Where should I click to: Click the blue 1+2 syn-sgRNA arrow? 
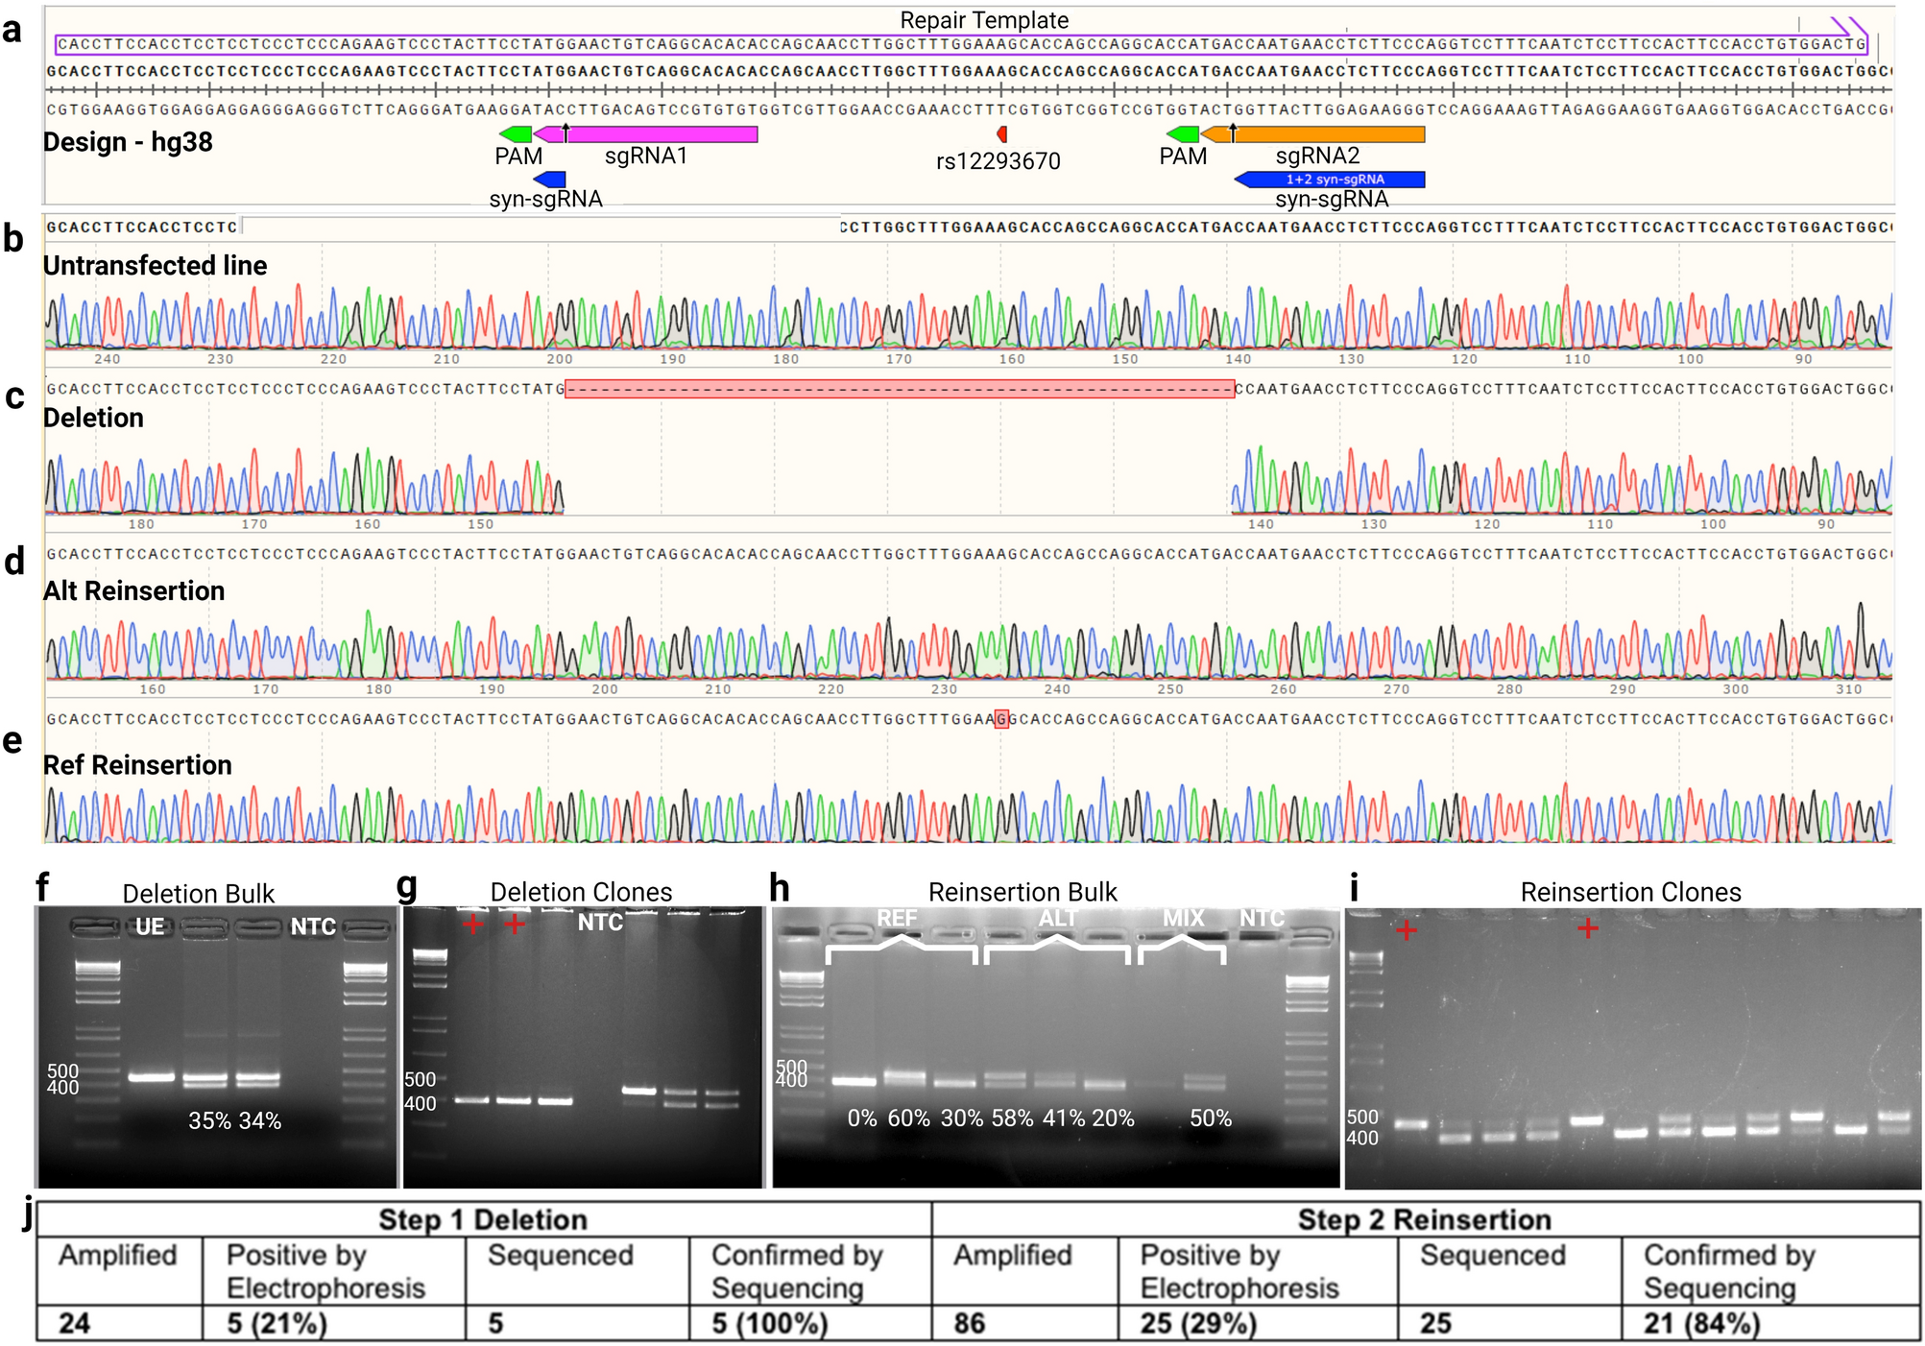click(1331, 180)
